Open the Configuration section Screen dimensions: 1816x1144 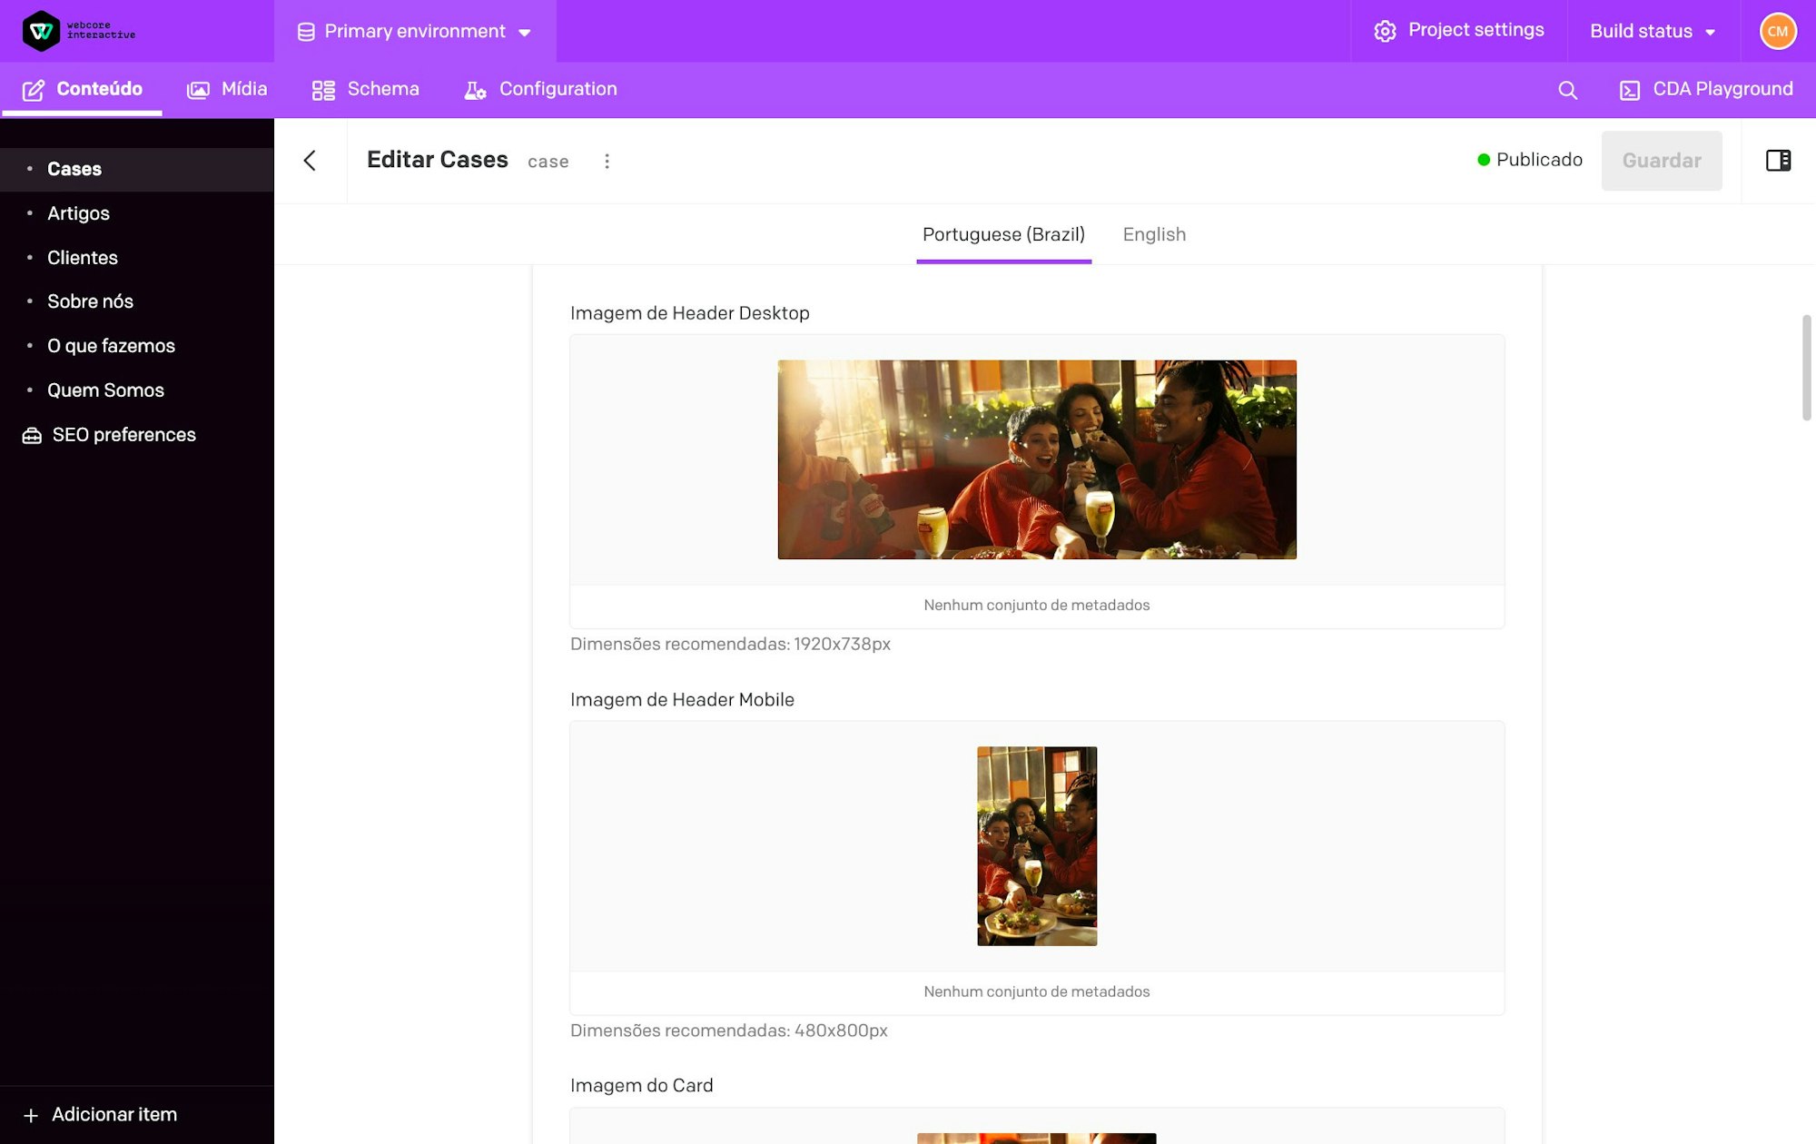(541, 89)
